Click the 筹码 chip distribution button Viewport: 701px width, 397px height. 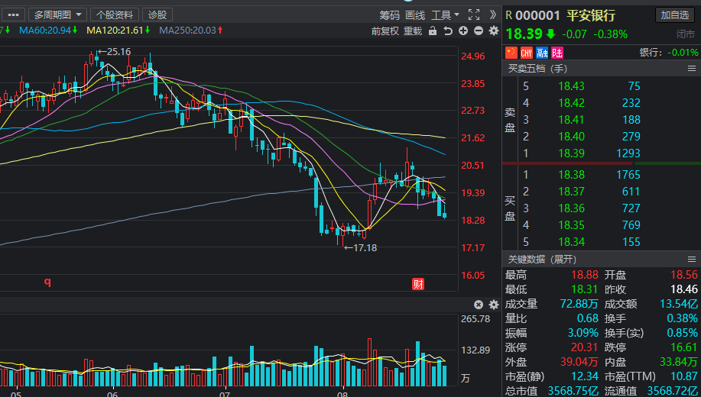389,15
